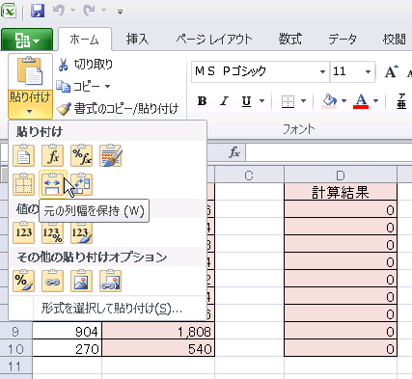Click the fx insert function button

point(234,152)
